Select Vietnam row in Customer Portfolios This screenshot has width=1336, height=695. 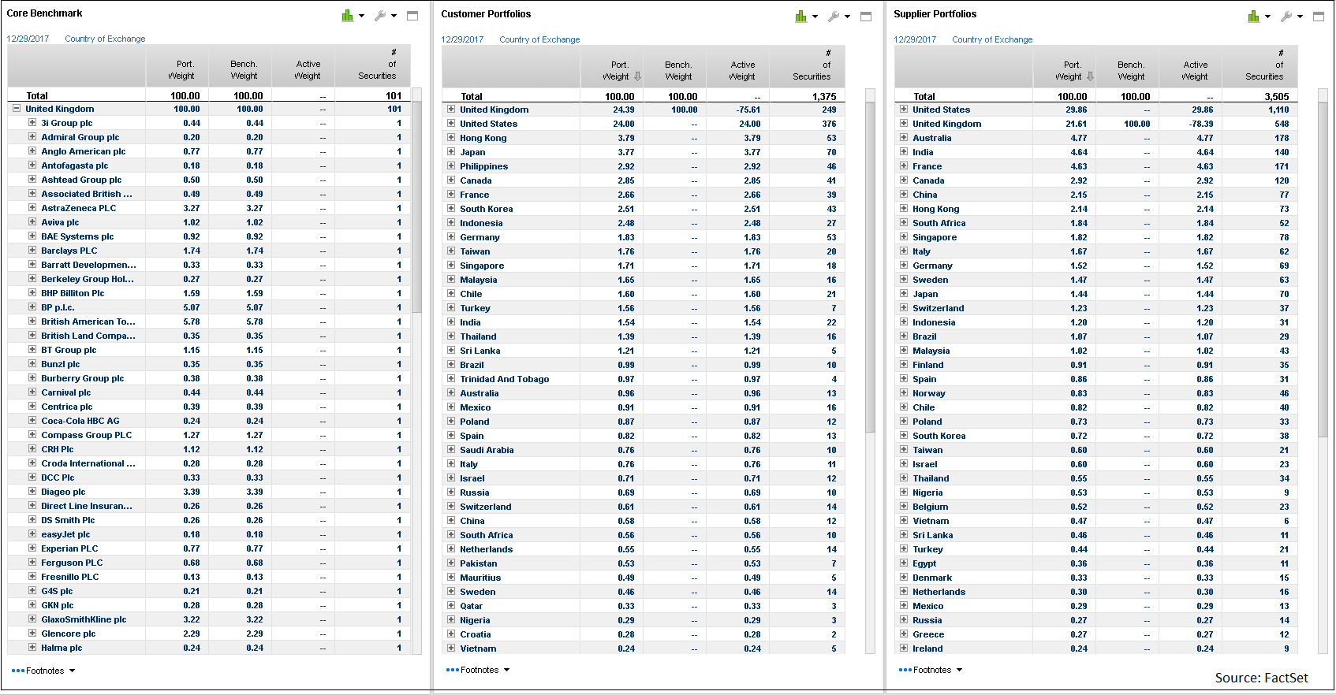click(x=644, y=649)
